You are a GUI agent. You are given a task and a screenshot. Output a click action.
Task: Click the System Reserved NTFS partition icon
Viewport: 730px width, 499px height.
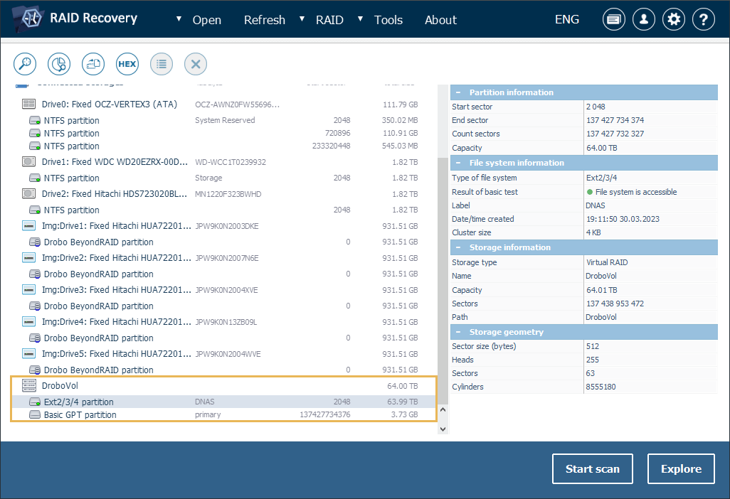click(35, 120)
